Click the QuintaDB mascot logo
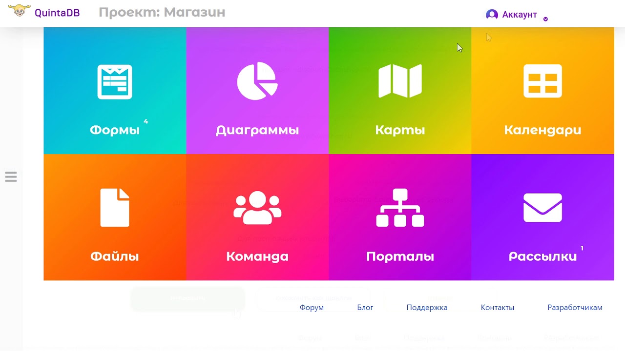The height and width of the screenshot is (351, 625). click(19, 10)
